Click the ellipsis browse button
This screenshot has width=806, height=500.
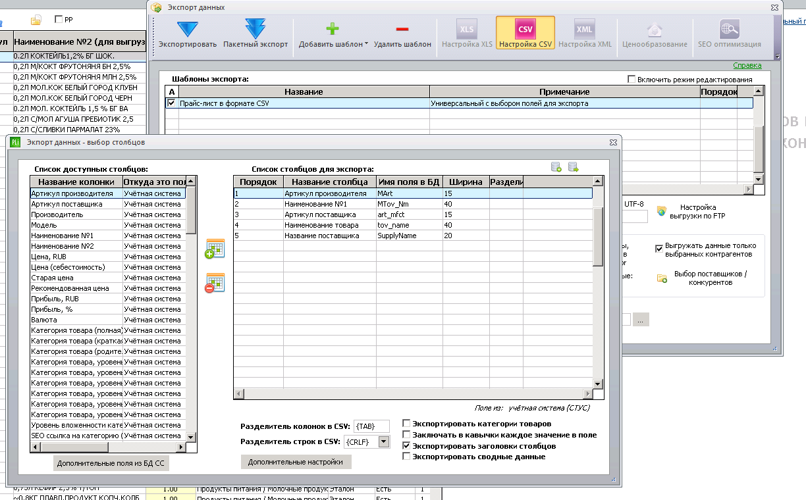pos(641,319)
